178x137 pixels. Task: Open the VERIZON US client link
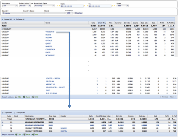coord(50,32)
